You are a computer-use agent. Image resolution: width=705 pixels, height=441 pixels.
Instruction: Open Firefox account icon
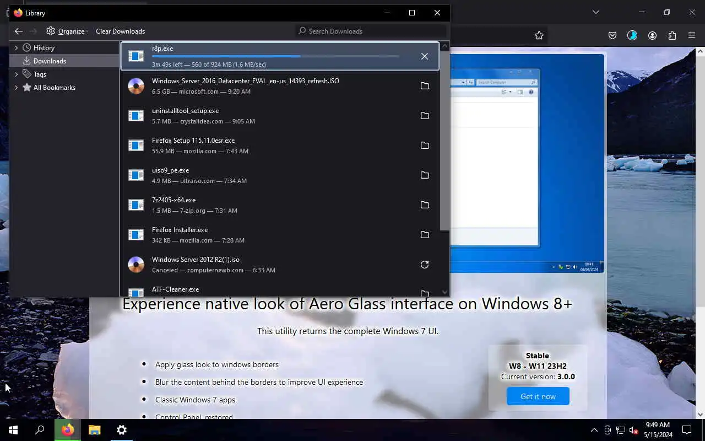(652, 35)
